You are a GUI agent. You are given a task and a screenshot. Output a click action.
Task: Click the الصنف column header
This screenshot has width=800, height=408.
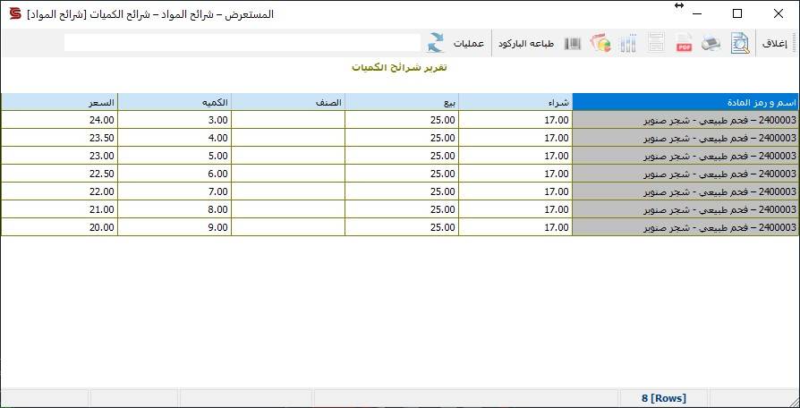(x=288, y=102)
